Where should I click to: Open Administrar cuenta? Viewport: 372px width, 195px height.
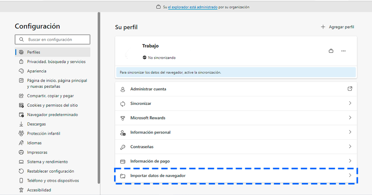click(236, 89)
